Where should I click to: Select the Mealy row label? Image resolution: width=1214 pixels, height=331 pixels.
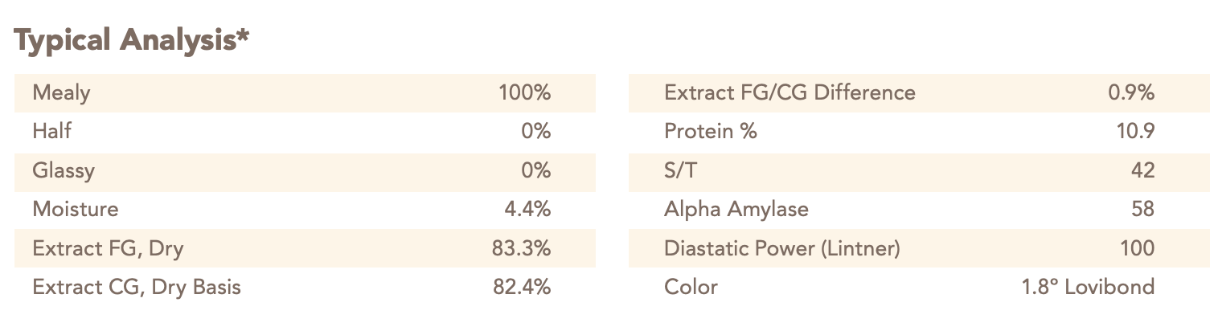point(61,93)
